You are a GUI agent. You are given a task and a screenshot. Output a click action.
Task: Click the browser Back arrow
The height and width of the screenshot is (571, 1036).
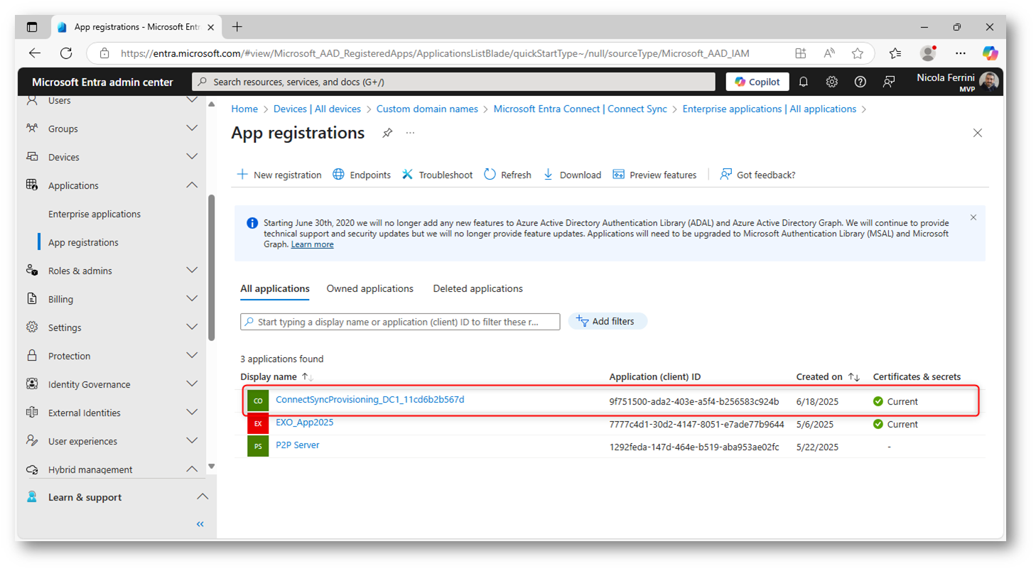click(35, 53)
